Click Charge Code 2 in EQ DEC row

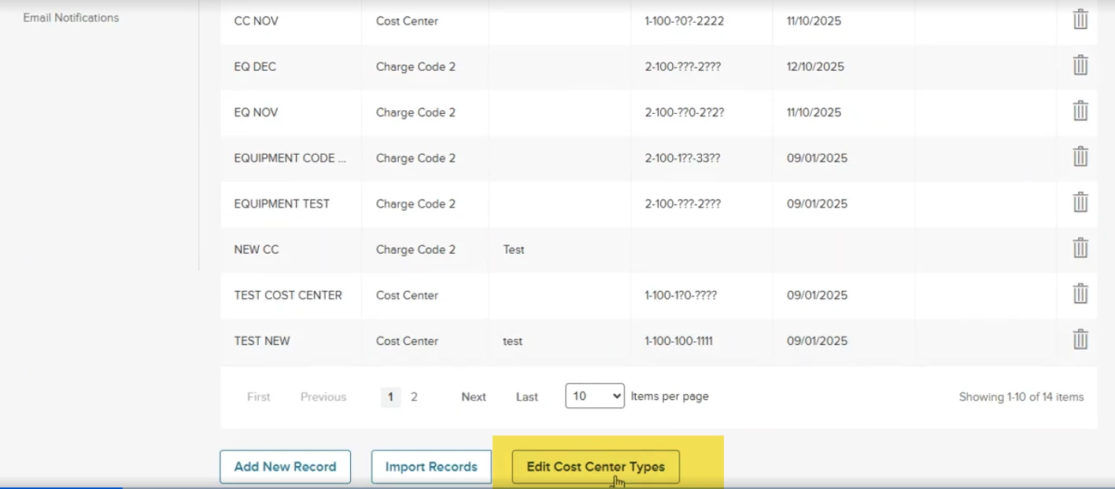point(415,67)
